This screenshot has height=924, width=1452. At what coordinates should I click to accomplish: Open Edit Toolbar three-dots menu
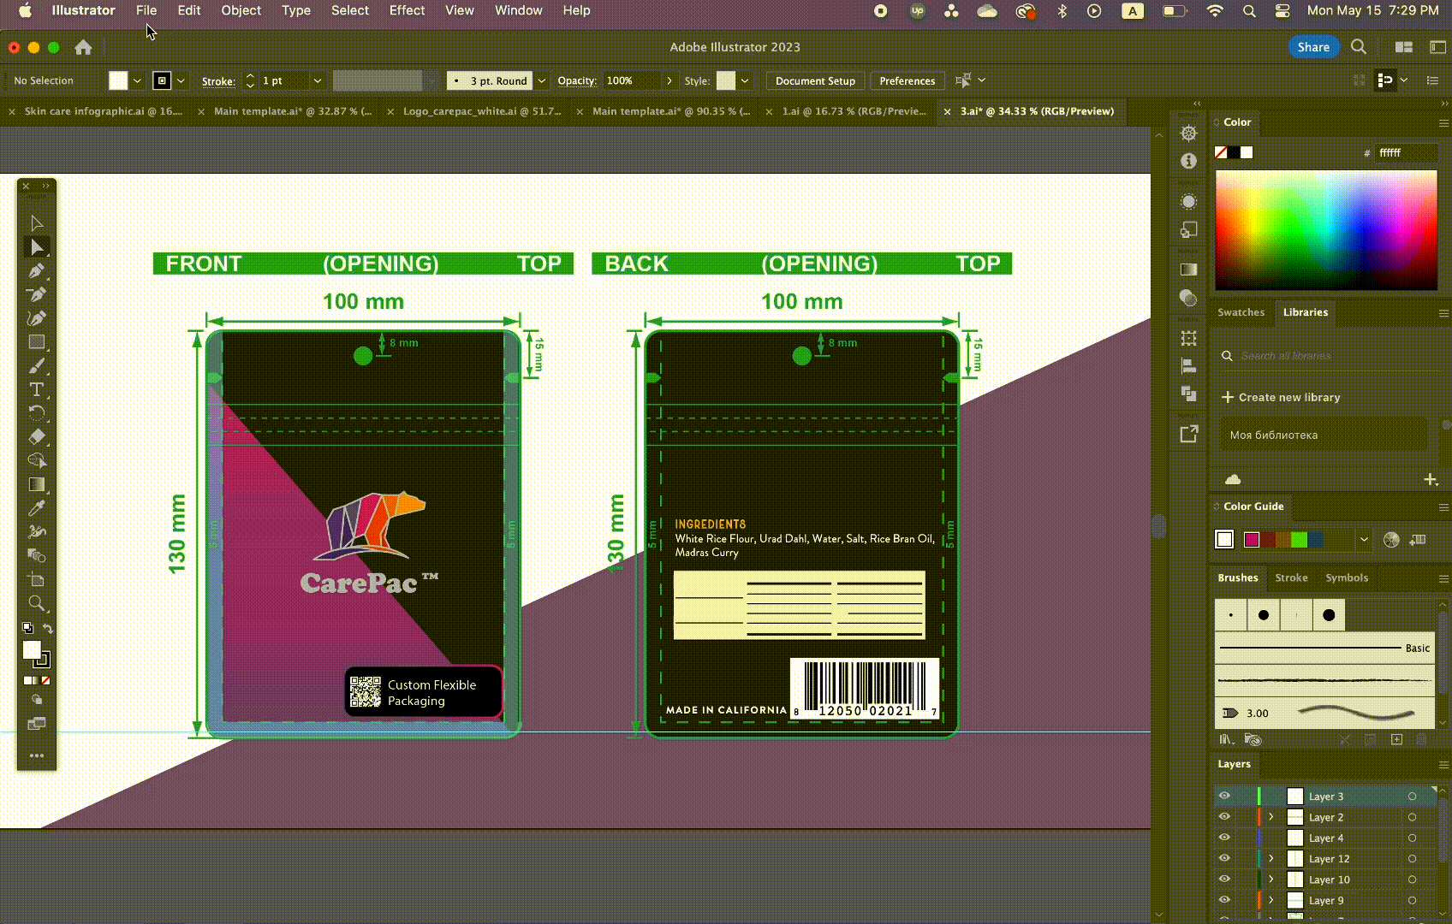point(37,755)
